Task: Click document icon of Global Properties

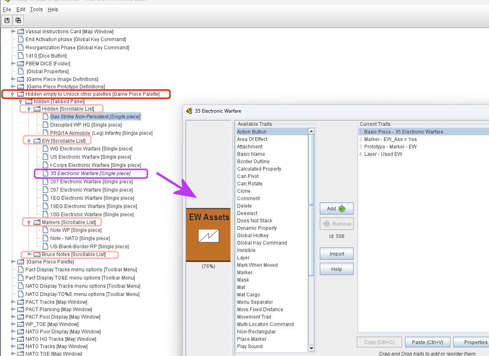Action: (21, 72)
